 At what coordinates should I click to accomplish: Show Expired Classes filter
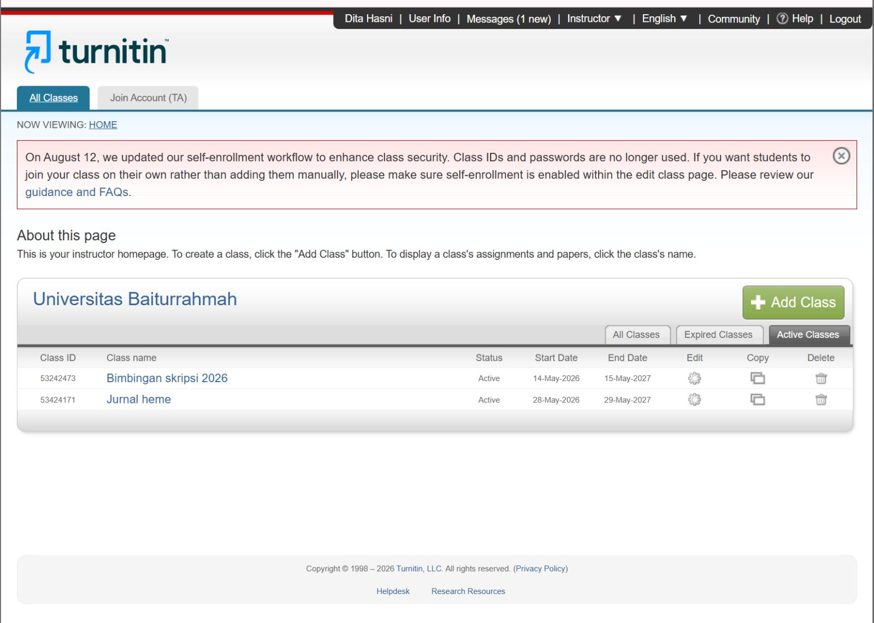pyautogui.click(x=718, y=335)
